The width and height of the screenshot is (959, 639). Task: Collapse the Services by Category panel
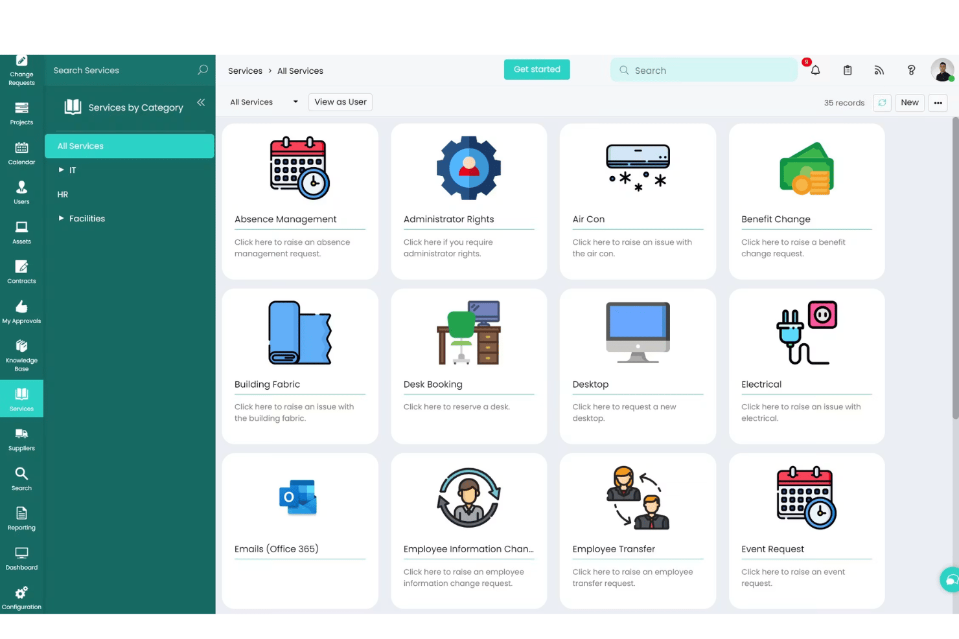click(x=201, y=102)
